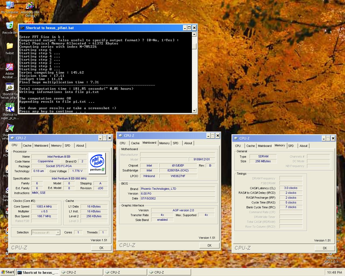Viewport: 345px width, 276px height.
Task: Select CPU tab in middle CPU-Z window
Action: tap(123, 143)
